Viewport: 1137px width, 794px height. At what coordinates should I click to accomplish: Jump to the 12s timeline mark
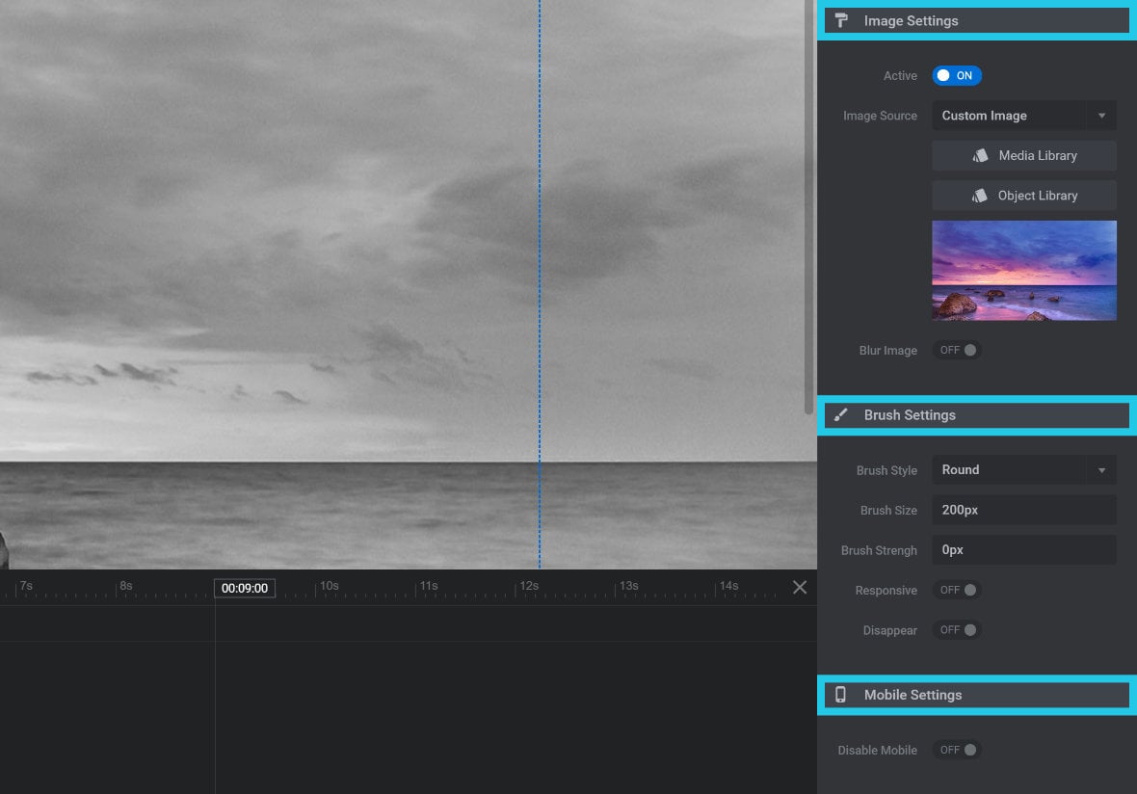coord(529,586)
